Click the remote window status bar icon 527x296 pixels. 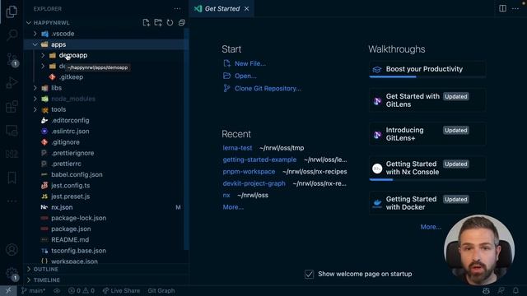(x=8, y=290)
